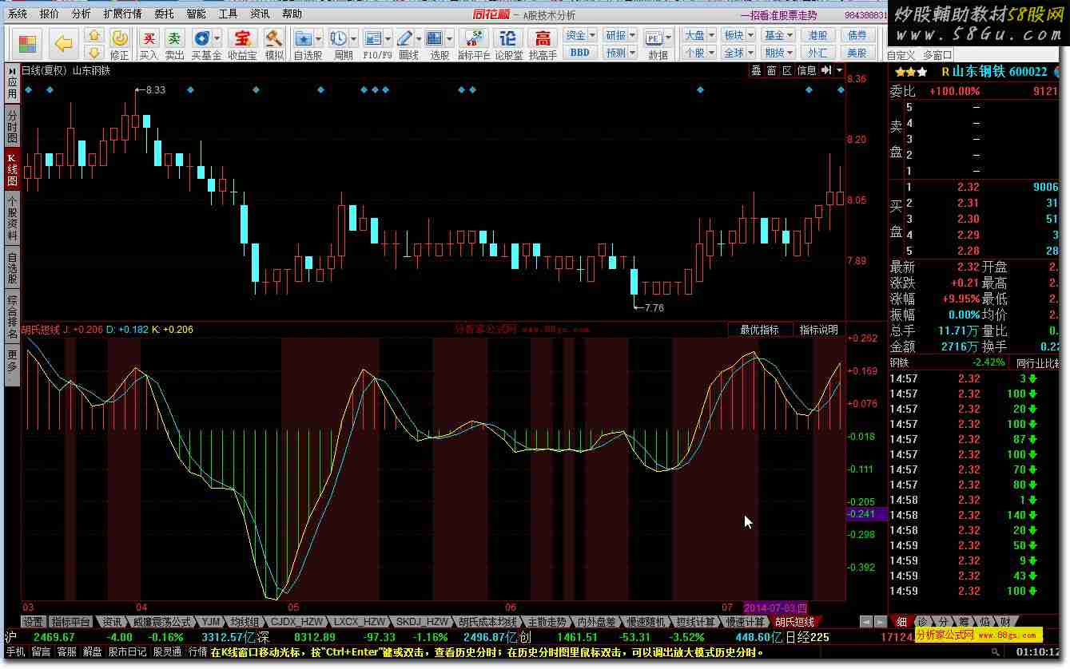
Task: Click the 买入 buy icon
Action: 149,45
